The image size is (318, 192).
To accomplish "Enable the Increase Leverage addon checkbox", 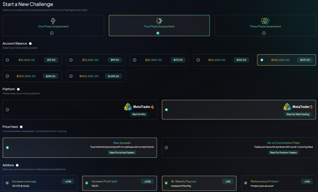I will tap(7, 183).
